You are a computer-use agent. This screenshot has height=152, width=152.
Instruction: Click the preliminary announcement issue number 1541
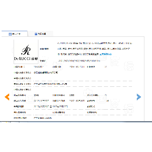click(36, 95)
